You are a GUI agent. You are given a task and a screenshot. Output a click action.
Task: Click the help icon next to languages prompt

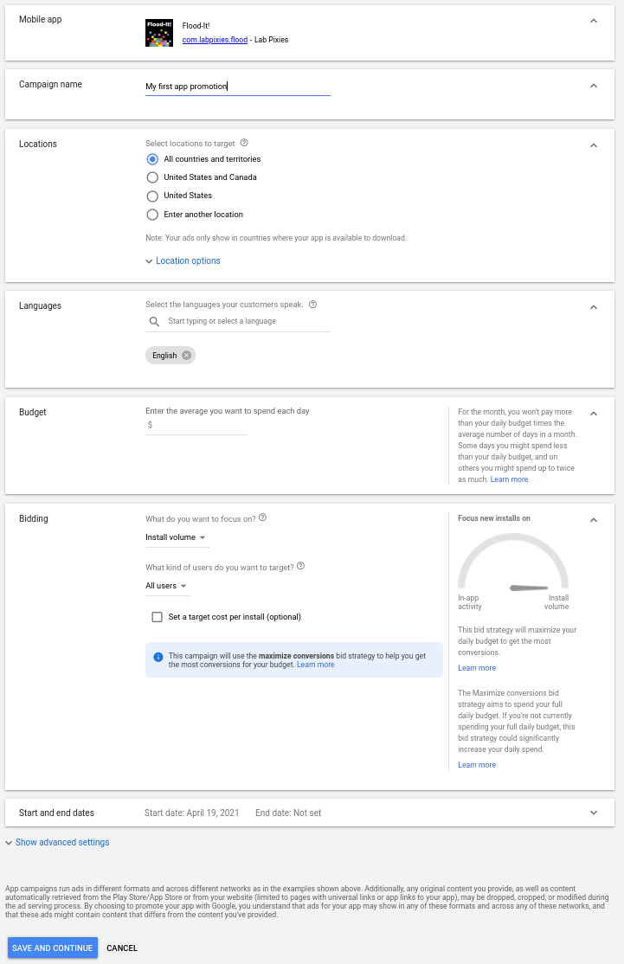pos(312,305)
